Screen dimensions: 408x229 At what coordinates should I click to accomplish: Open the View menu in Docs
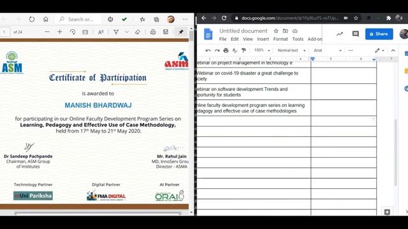pos(248,39)
